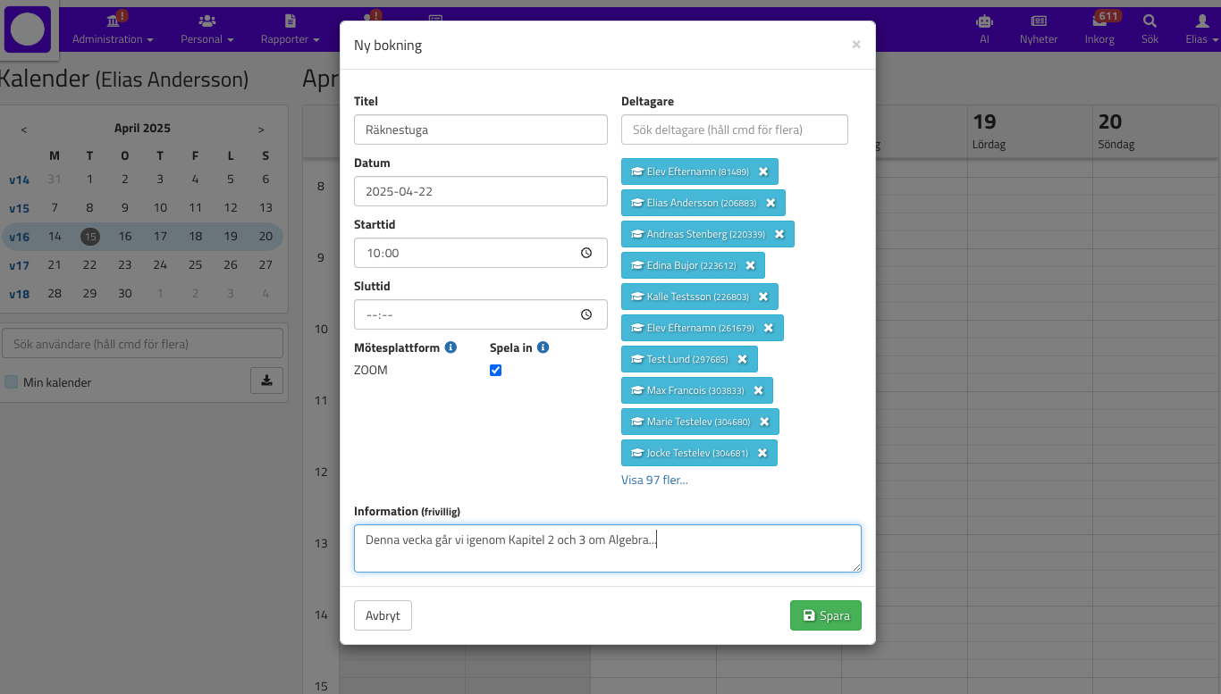The height and width of the screenshot is (694, 1221).
Task: Open the Sluttid clock picker icon
Action: pyautogui.click(x=586, y=314)
